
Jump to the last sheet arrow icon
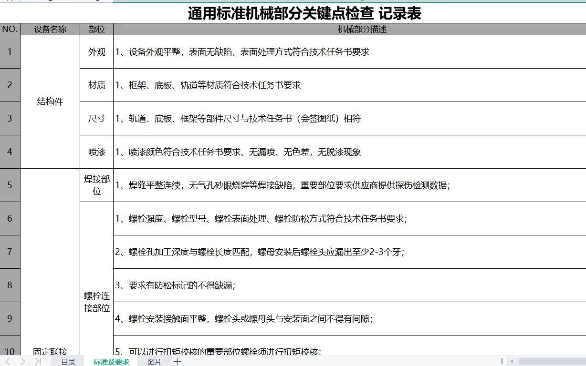37,361
